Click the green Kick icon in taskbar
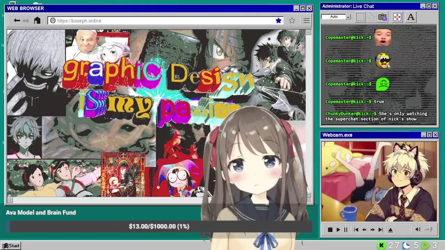This screenshot has width=445, height=250. [381, 245]
